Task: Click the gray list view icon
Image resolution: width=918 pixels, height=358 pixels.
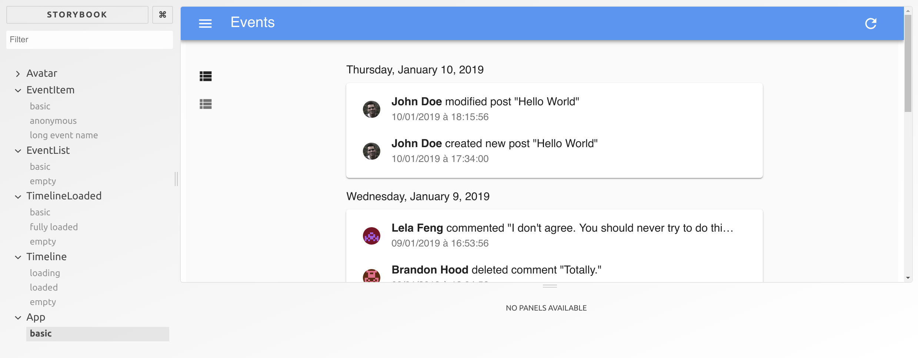Action: (x=206, y=104)
